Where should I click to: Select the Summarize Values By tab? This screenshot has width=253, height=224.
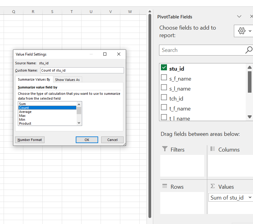coord(34,79)
